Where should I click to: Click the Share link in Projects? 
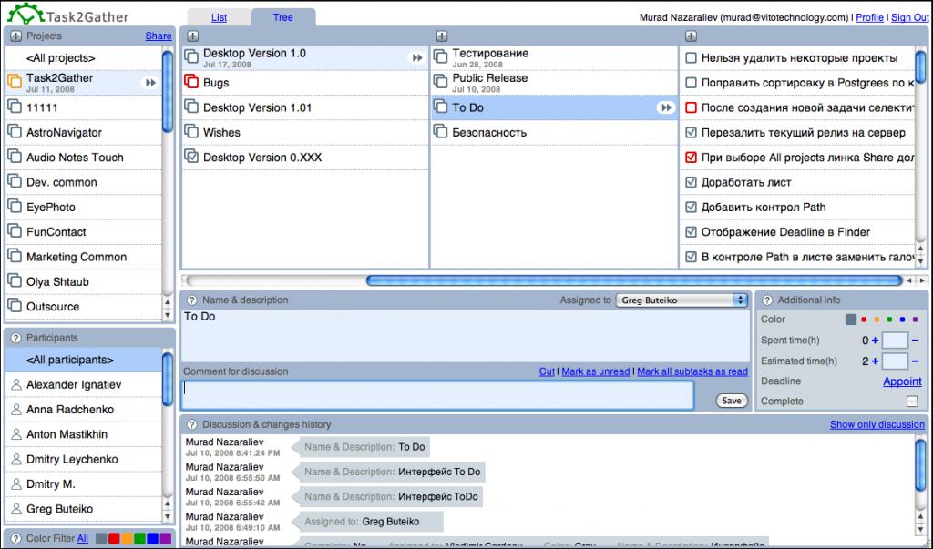coord(159,36)
